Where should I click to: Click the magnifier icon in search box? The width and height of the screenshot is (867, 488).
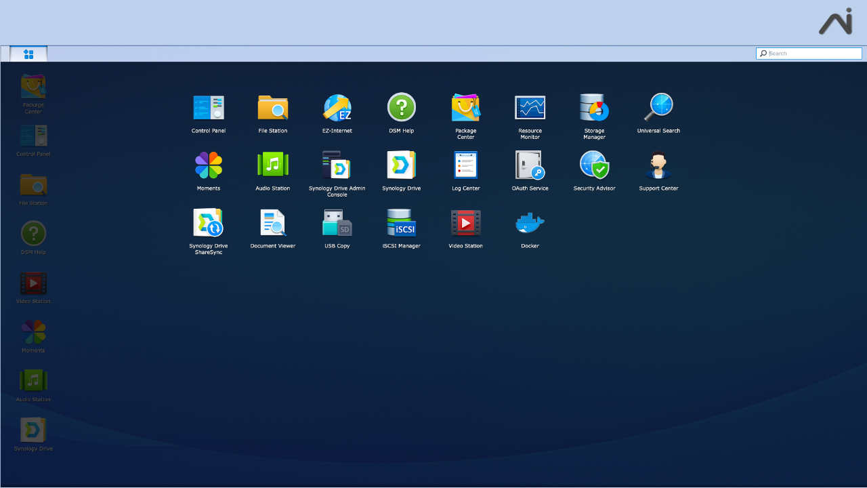click(763, 54)
